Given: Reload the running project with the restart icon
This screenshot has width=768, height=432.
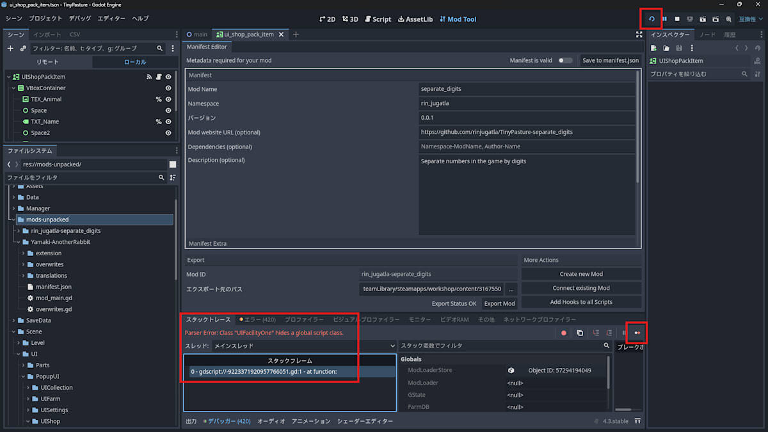Looking at the screenshot, I should tap(652, 19).
